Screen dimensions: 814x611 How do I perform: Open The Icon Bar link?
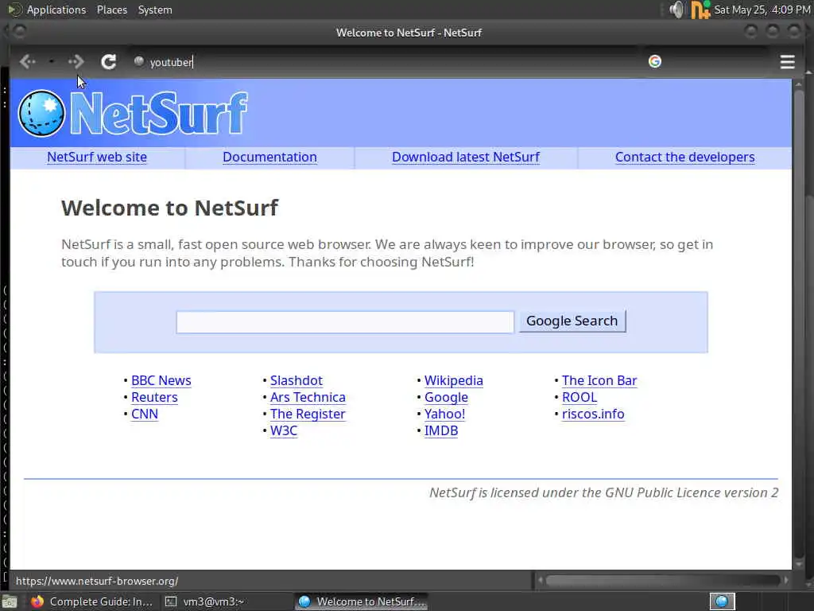tap(599, 380)
